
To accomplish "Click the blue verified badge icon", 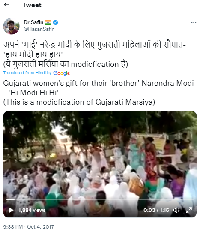I will pyautogui.click(x=55, y=22).
